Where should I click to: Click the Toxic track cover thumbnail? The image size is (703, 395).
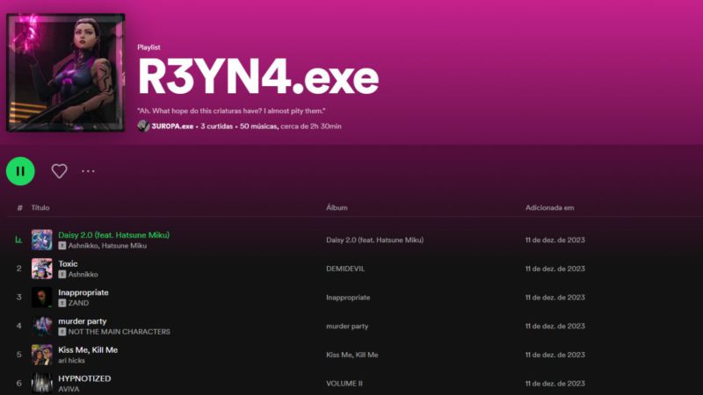click(41, 269)
